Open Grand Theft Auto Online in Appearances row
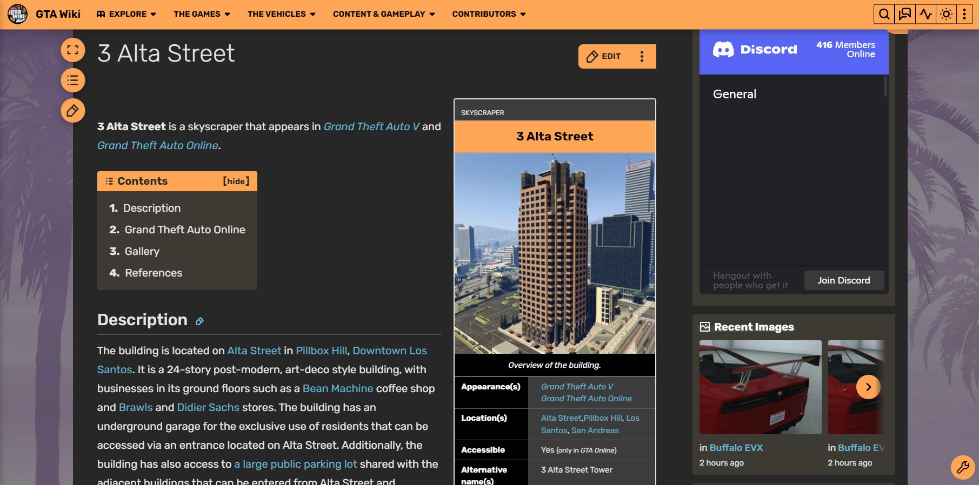 click(x=587, y=399)
